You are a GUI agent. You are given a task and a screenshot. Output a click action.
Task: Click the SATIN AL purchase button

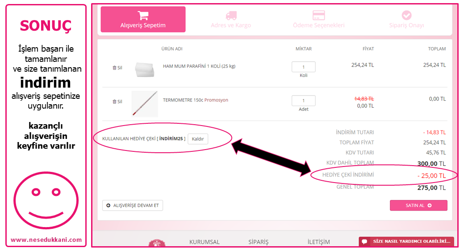(418, 205)
